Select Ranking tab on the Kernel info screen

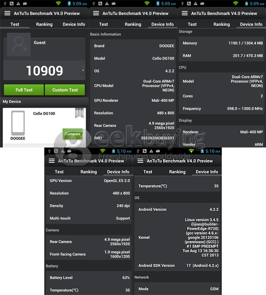[x=177, y=172]
